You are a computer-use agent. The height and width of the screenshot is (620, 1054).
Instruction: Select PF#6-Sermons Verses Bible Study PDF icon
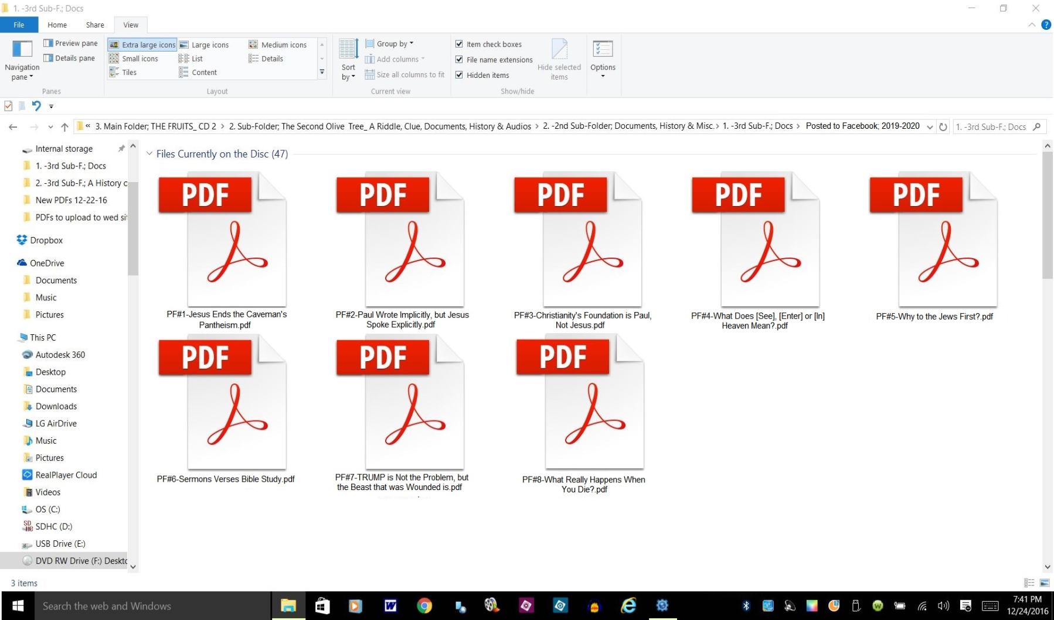tap(223, 402)
